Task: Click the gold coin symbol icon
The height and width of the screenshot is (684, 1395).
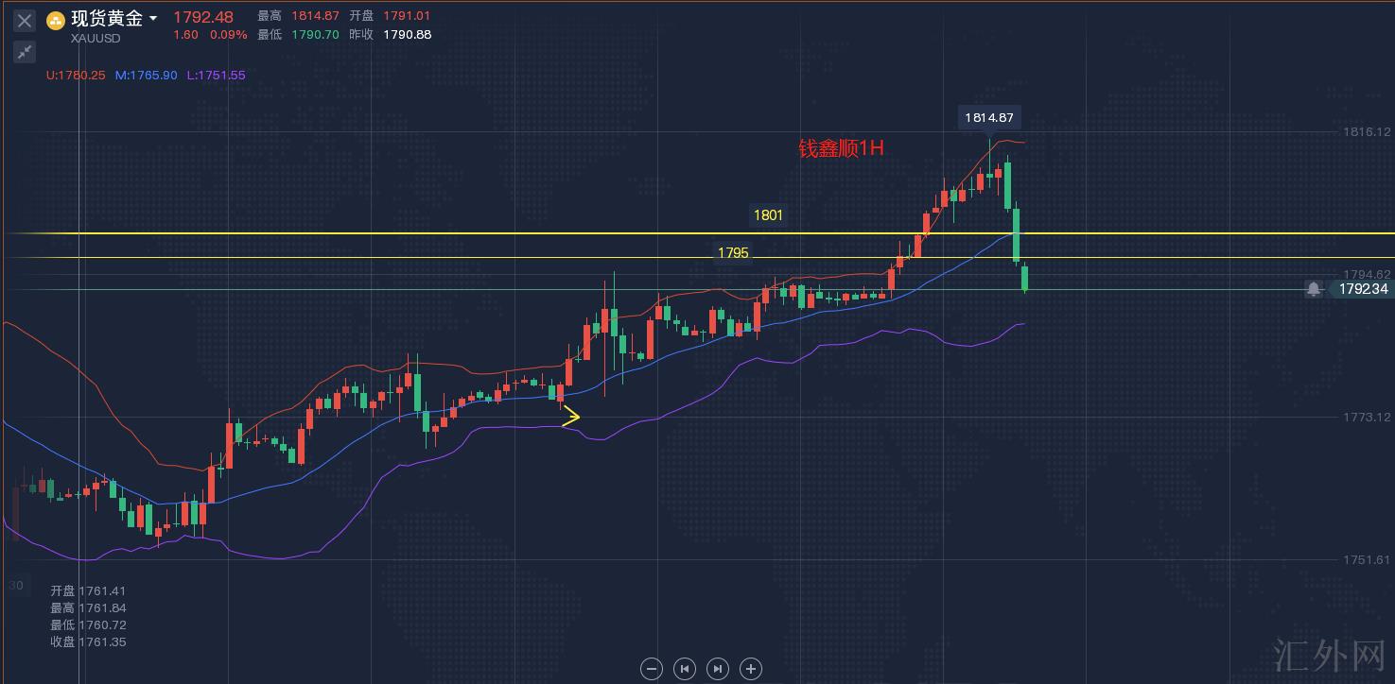Action: tap(57, 21)
